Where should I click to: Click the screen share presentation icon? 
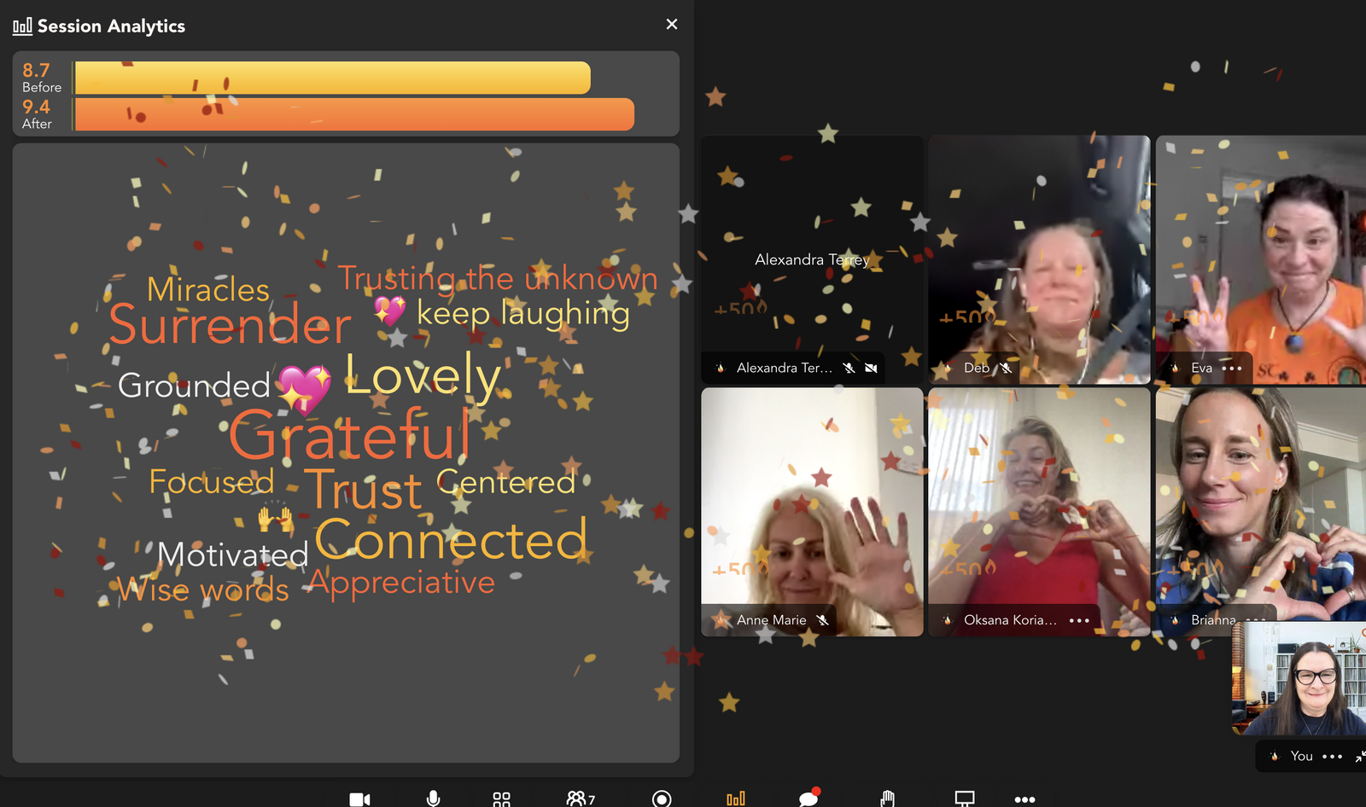964,798
